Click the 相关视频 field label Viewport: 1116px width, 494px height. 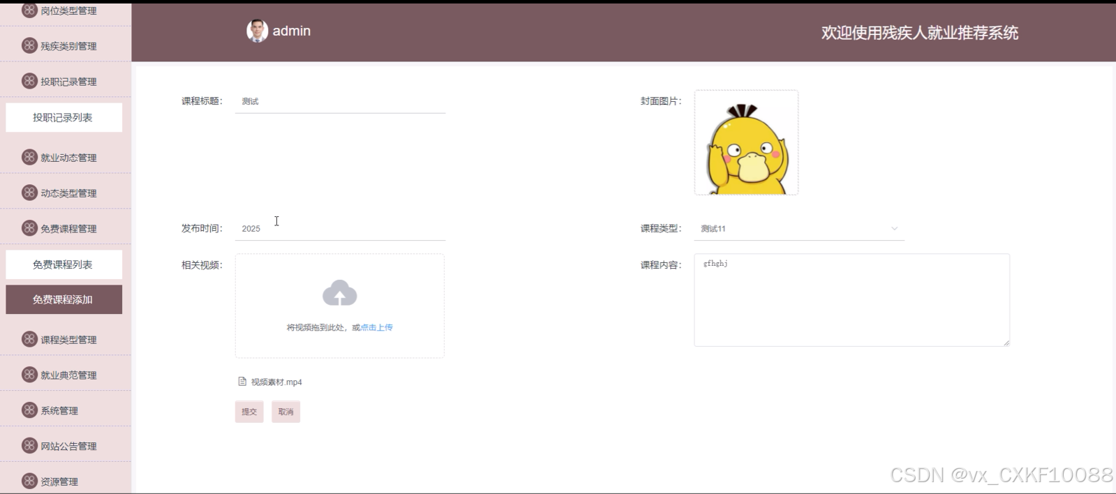202,265
